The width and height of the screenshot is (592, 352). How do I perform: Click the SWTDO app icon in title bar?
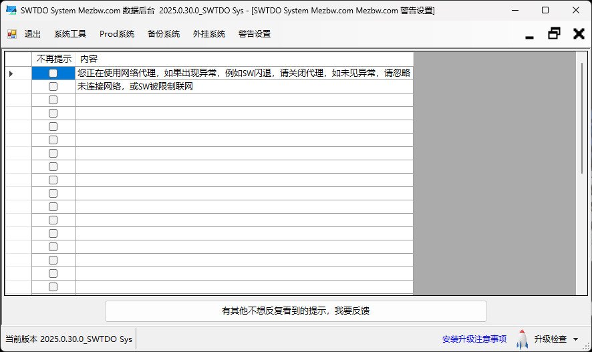[11, 11]
